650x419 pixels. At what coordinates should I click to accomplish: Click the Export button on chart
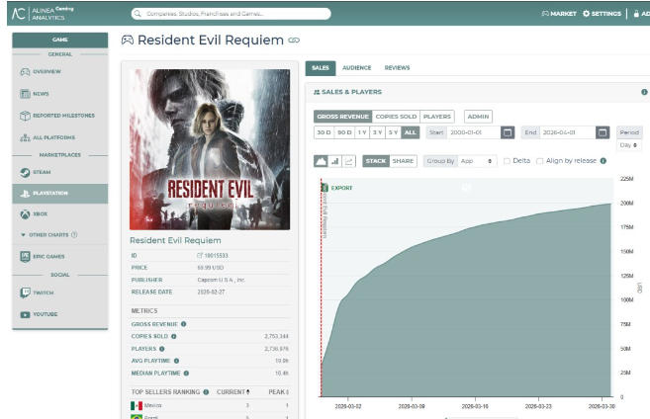pos(337,188)
